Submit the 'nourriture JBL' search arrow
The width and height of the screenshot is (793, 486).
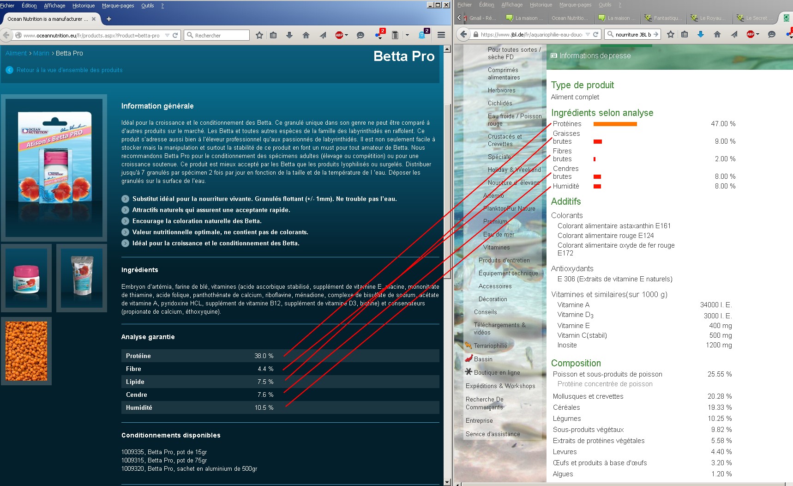pyautogui.click(x=656, y=34)
